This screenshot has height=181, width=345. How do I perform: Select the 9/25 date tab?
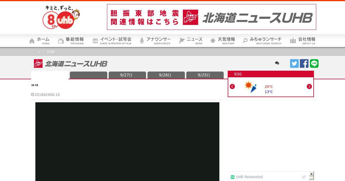[205, 75]
